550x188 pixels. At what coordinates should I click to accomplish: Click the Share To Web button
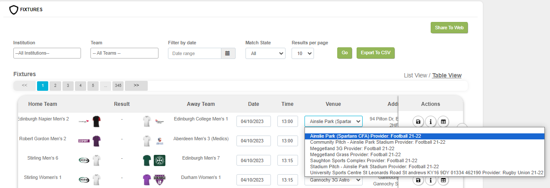449,28
